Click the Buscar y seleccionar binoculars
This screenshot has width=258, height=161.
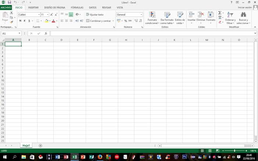point(243,18)
